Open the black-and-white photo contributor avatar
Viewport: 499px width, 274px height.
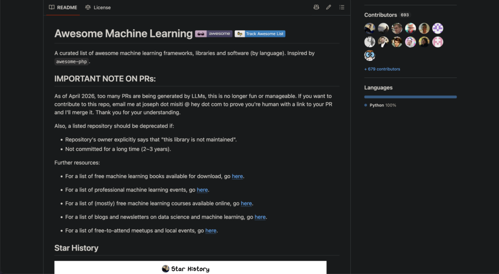click(x=369, y=42)
